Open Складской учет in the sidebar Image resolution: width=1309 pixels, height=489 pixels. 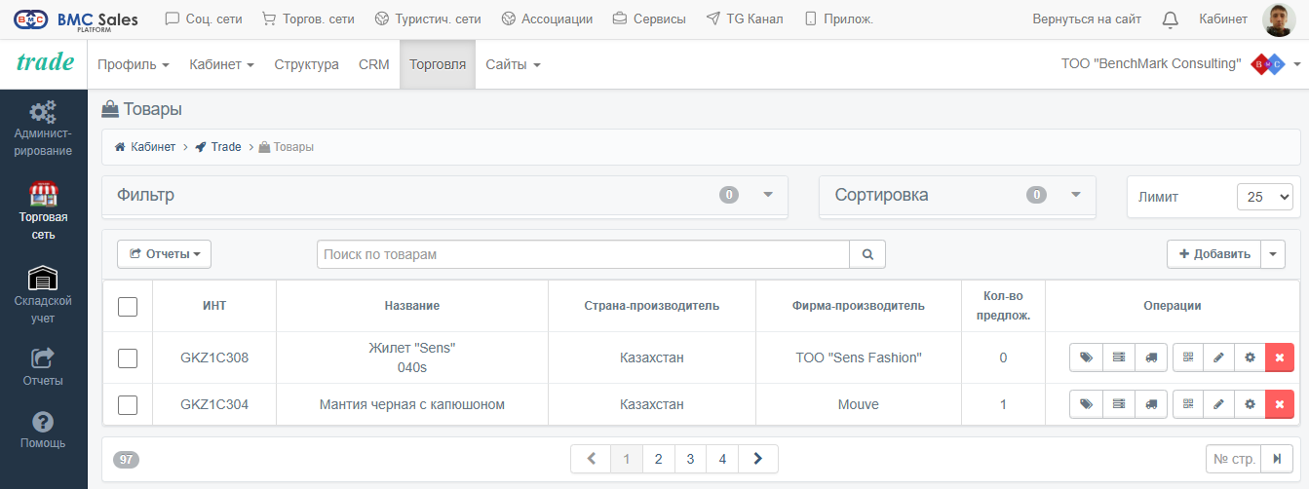43,294
